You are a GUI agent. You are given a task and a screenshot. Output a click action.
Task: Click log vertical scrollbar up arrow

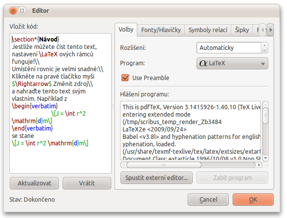pos(265,105)
